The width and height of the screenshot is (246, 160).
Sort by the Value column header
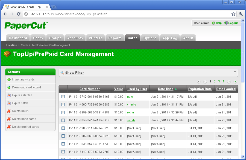119,89
